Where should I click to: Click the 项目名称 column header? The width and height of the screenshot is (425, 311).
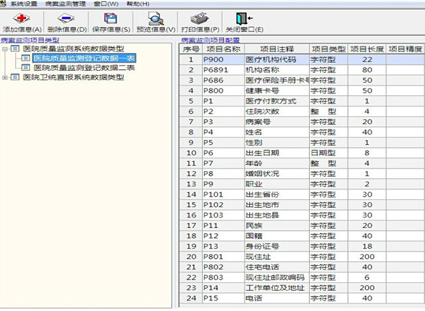pos(224,49)
